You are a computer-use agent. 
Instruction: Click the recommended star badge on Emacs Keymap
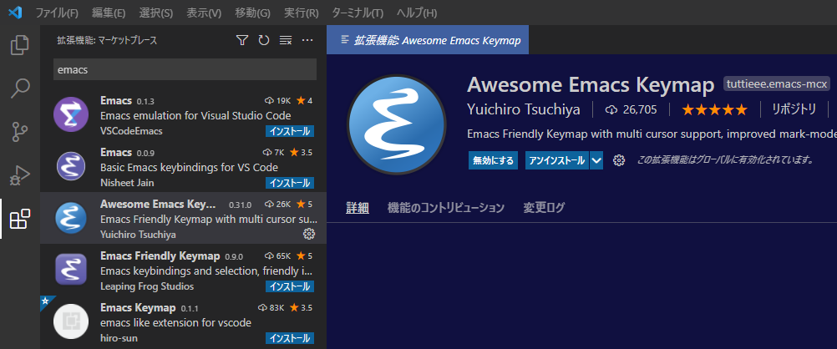pyautogui.click(x=45, y=301)
